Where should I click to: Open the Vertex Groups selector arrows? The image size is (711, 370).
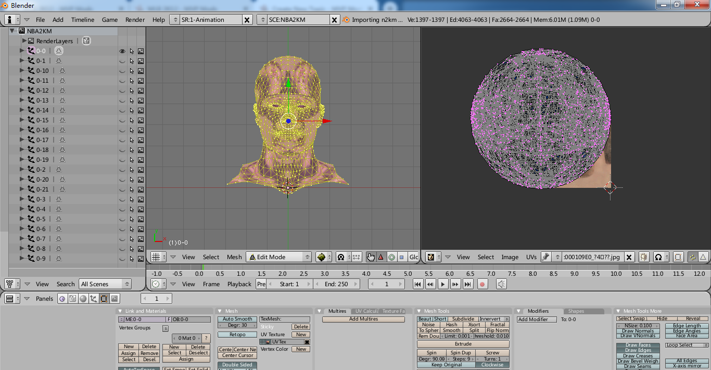166,328
